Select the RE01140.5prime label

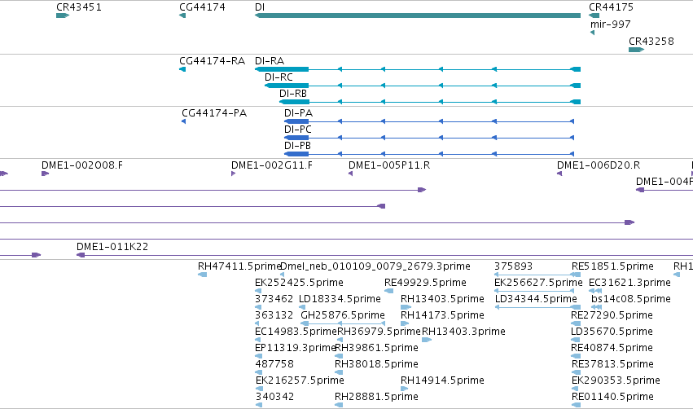click(x=612, y=397)
